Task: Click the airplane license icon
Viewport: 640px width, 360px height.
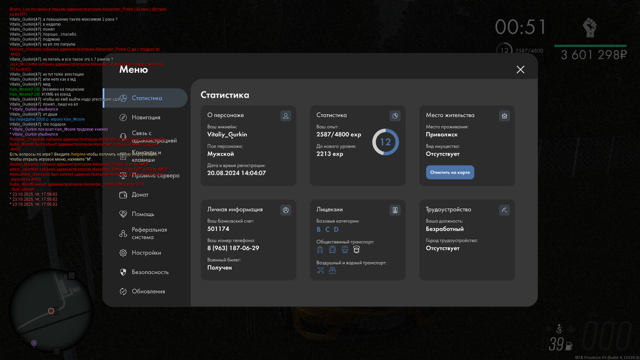Action: [320, 270]
